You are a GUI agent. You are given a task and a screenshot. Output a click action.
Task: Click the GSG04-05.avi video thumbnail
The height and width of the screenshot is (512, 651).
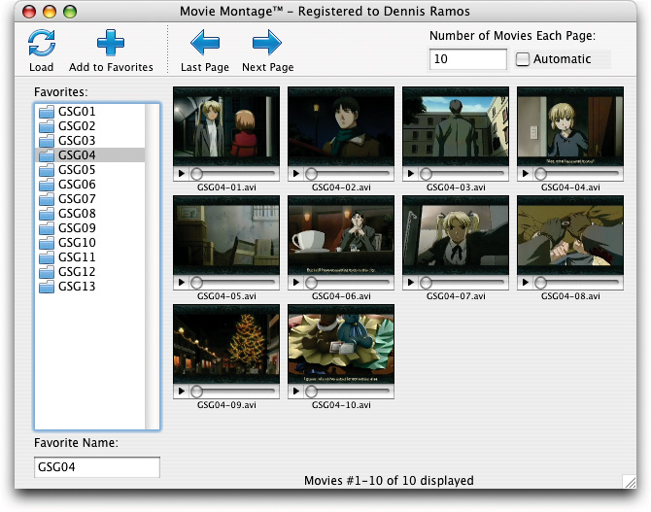226,235
